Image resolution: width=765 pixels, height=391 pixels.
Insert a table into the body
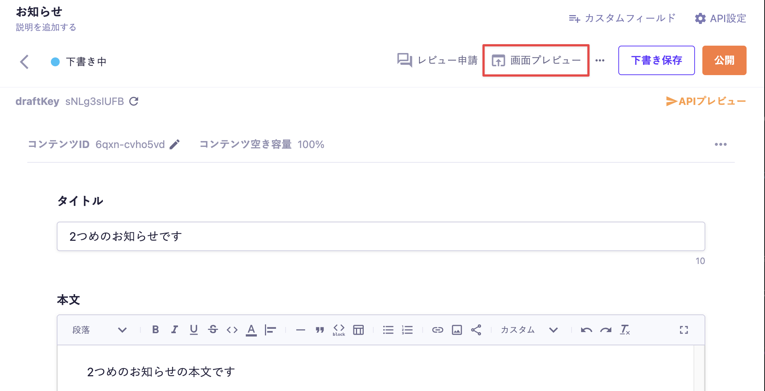[358, 330]
